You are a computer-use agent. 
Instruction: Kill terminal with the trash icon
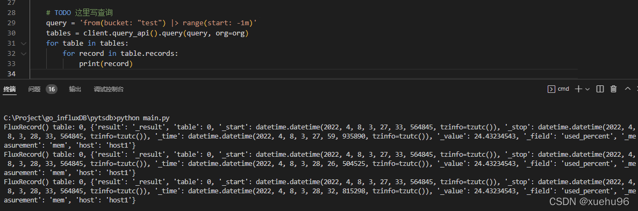(x=614, y=89)
